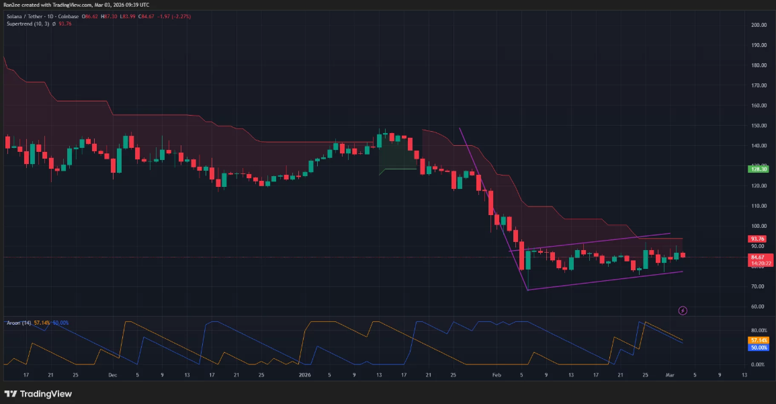Click the purple lightning bolt event icon

(x=683, y=311)
